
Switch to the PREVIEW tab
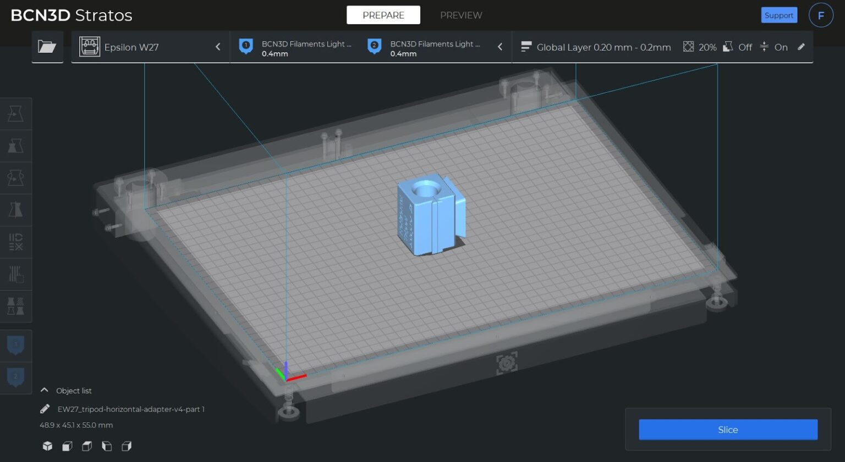460,15
